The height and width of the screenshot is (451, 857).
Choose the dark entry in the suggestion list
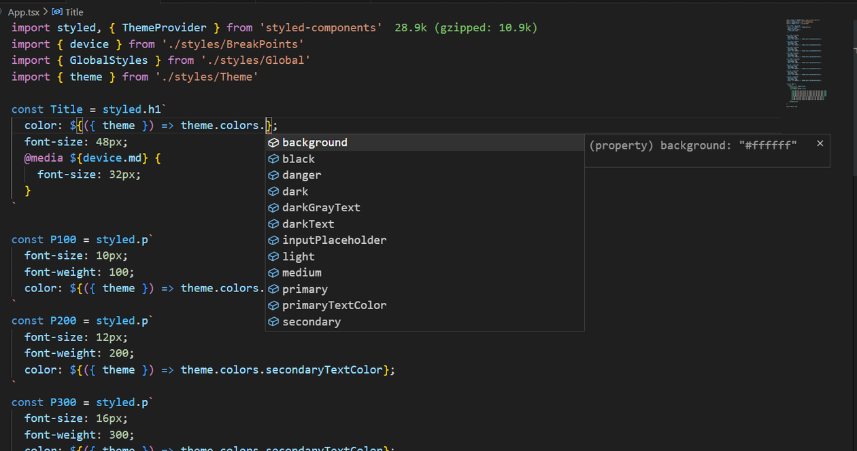tap(295, 192)
